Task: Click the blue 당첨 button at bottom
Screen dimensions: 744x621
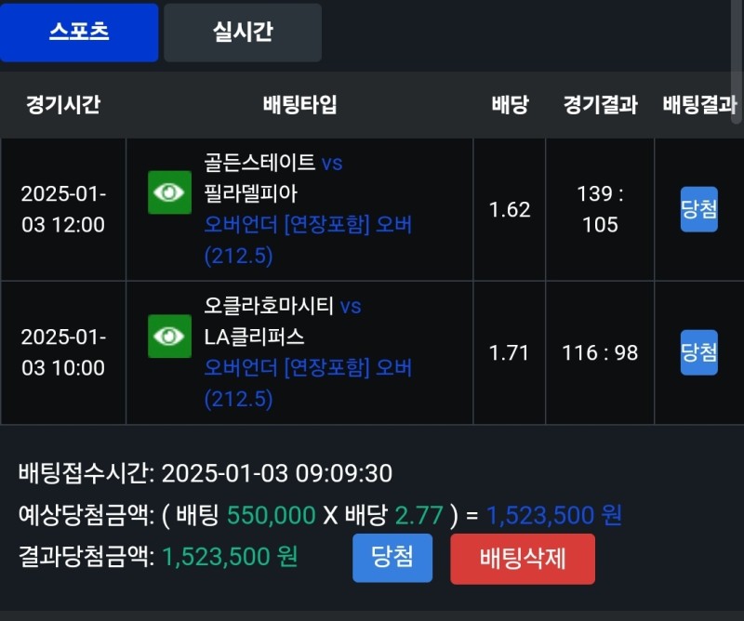Action: [392, 558]
